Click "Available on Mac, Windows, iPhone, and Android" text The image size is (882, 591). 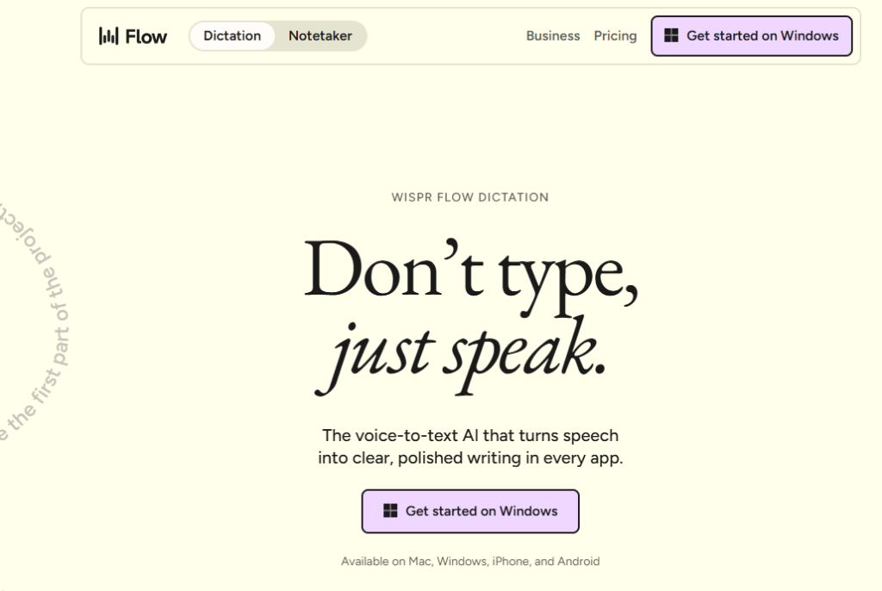pyautogui.click(x=470, y=561)
